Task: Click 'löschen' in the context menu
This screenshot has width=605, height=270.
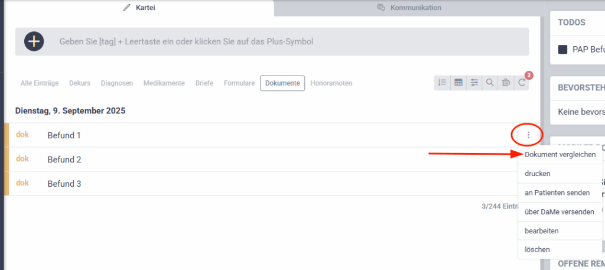Action: [537, 249]
